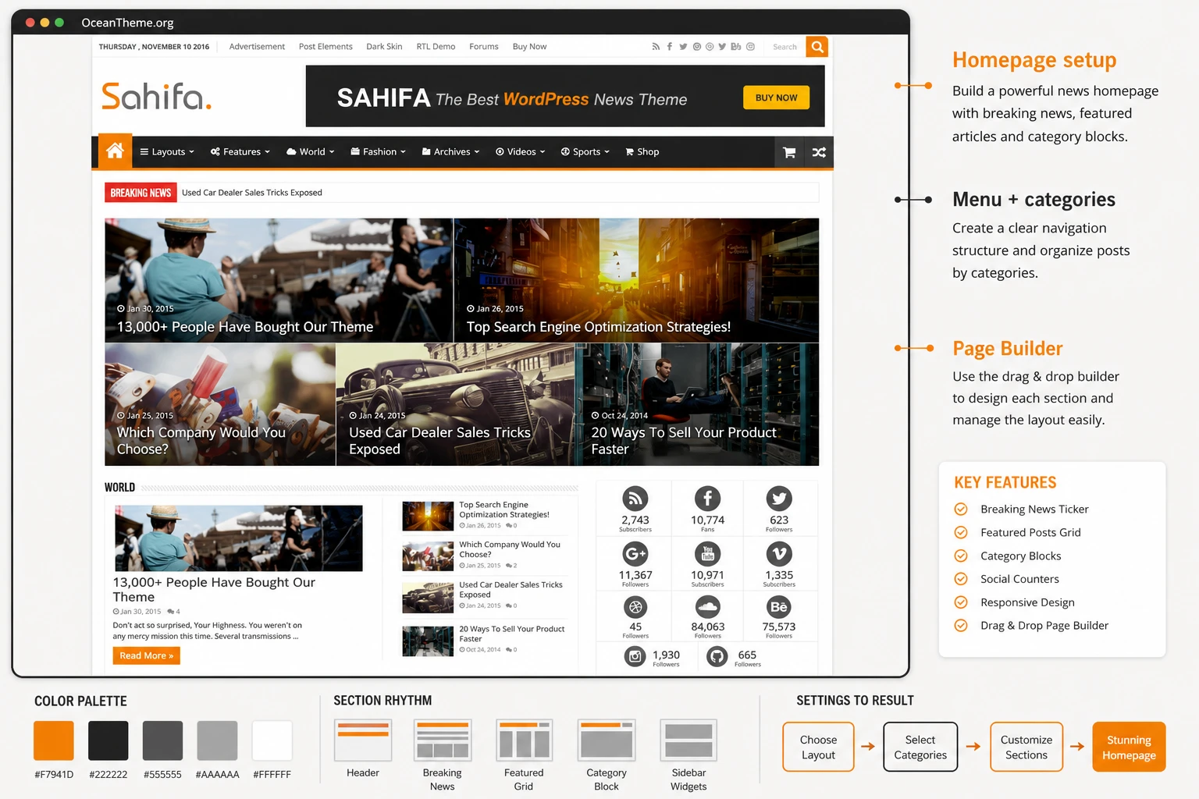Screen dimensions: 1199x799
Task: Open the shopping cart icon
Action: point(789,152)
